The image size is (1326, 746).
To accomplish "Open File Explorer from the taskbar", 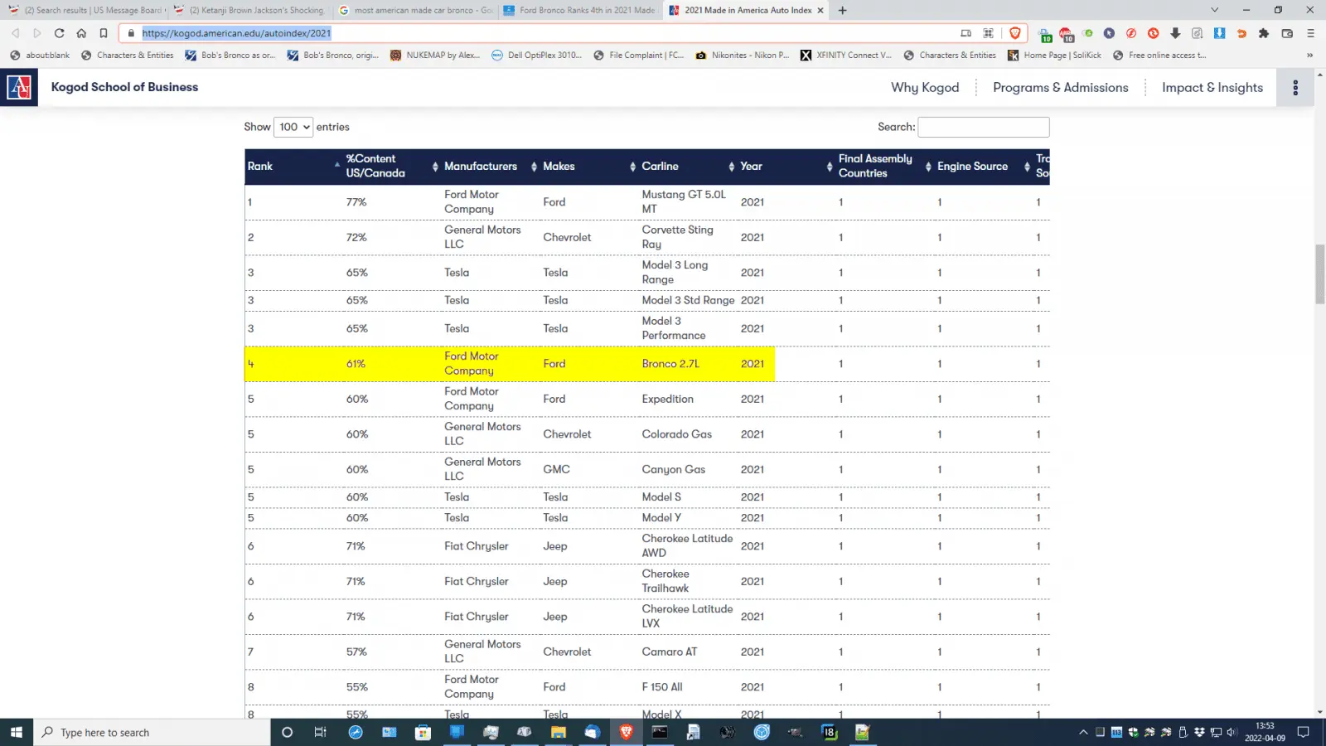I will 559,732.
